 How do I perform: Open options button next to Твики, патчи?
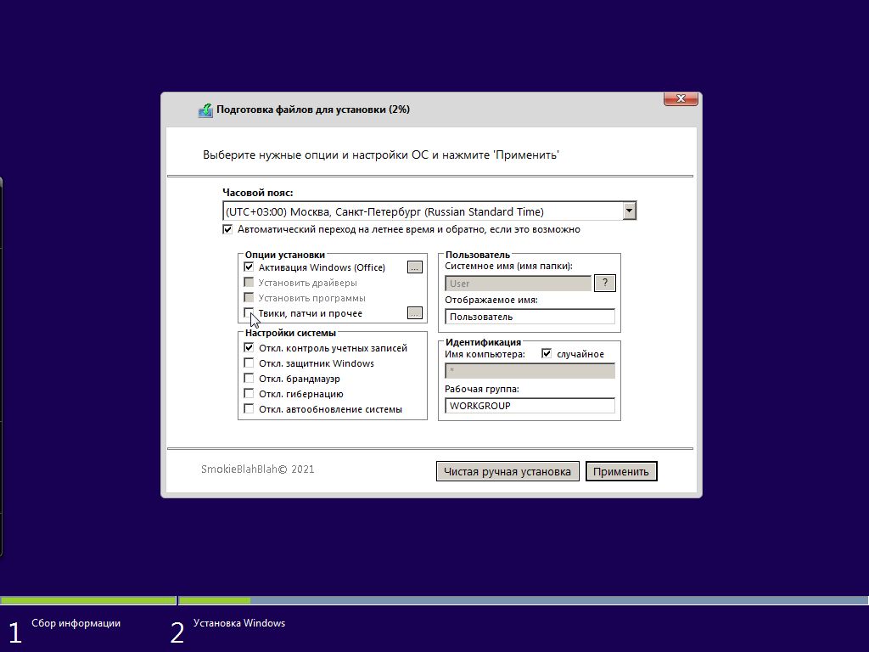click(x=414, y=312)
